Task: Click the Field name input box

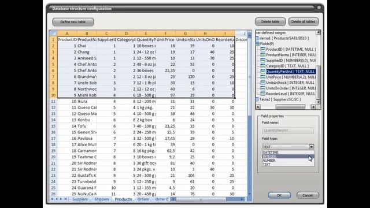Action: tap(288, 131)
